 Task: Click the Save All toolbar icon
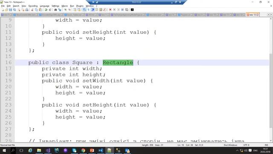point(15,10)
